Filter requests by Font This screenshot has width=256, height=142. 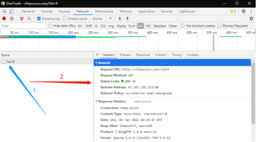132,26
